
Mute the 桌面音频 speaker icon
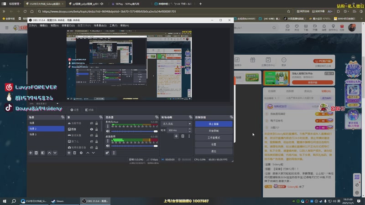108,146
